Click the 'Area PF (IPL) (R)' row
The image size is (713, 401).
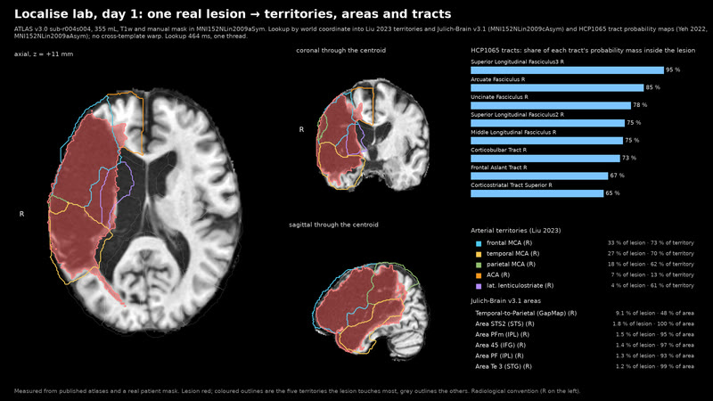coord(585,356)
